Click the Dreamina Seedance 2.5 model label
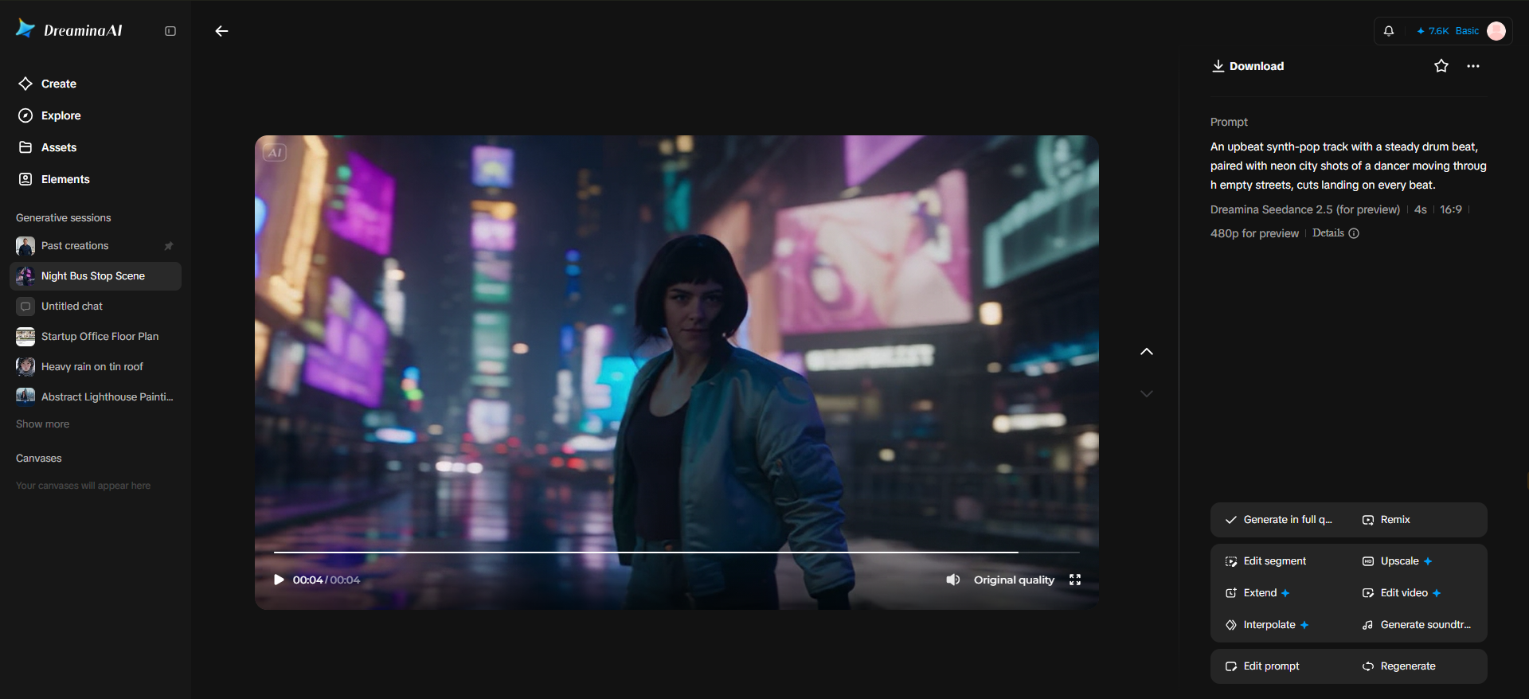Image resolution: width=1529 pixels, height=699 pixels. coord(1305,209)
